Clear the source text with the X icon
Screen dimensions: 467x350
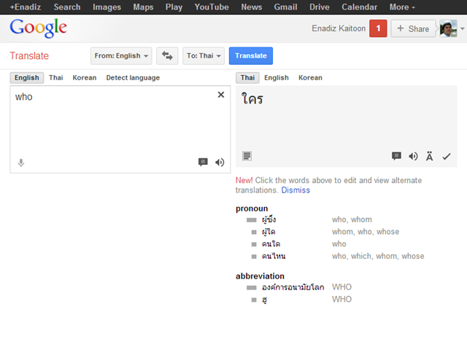pos(221,95)
